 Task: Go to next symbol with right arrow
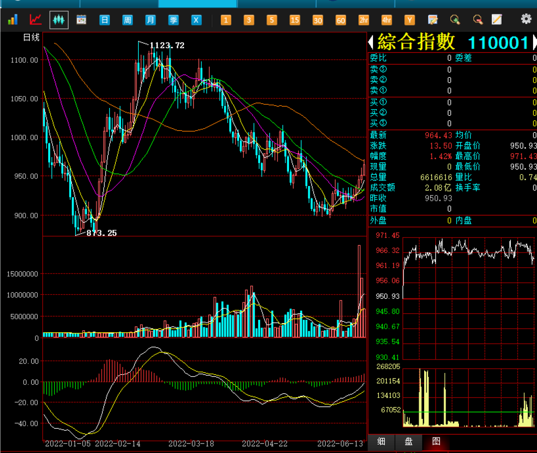(x=535, y=42)
